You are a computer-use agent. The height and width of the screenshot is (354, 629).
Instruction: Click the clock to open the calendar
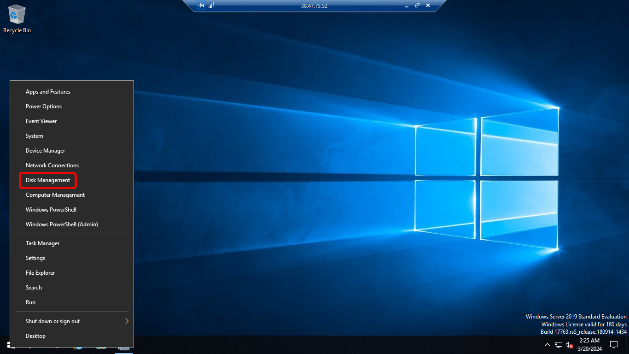pos(589,344)
